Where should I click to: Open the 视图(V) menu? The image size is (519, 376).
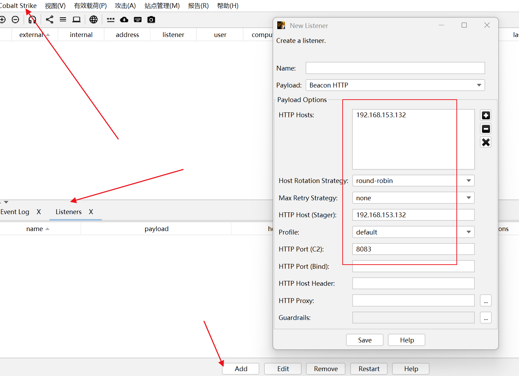(x=55, y=6)
